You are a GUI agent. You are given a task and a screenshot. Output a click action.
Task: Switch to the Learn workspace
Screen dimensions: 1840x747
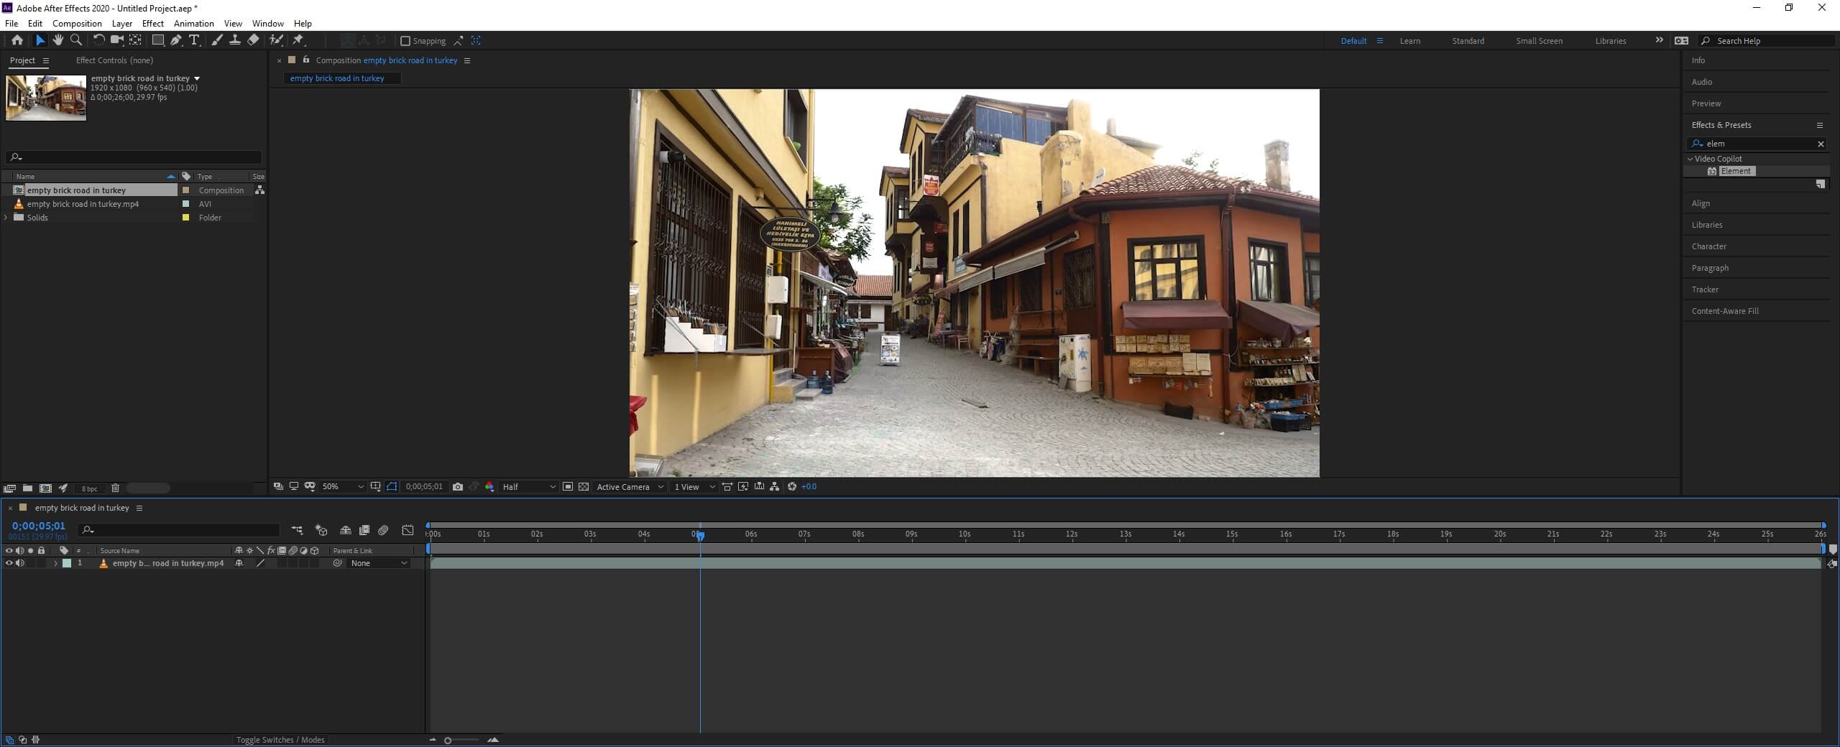[x=1409, y=41]
